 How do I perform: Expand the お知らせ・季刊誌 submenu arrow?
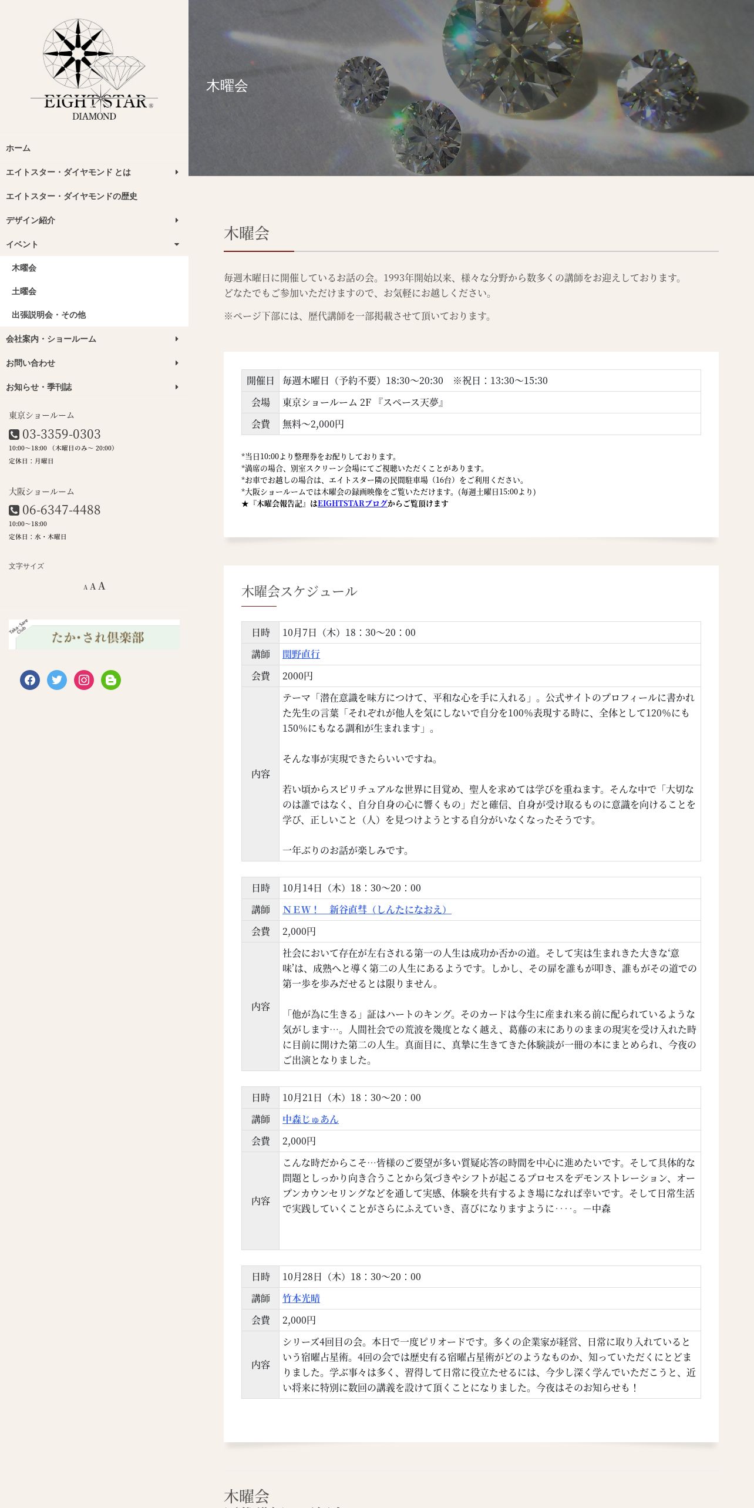pos(177,387)
